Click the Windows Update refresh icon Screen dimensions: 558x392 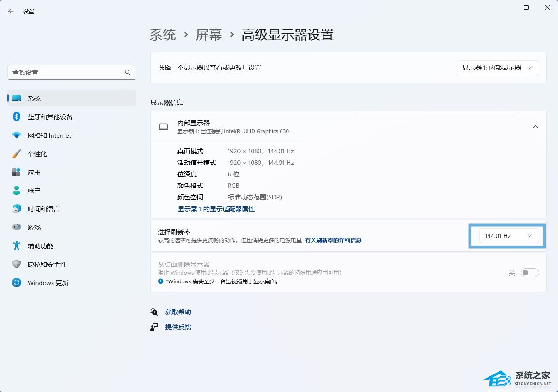coord(17,282)
